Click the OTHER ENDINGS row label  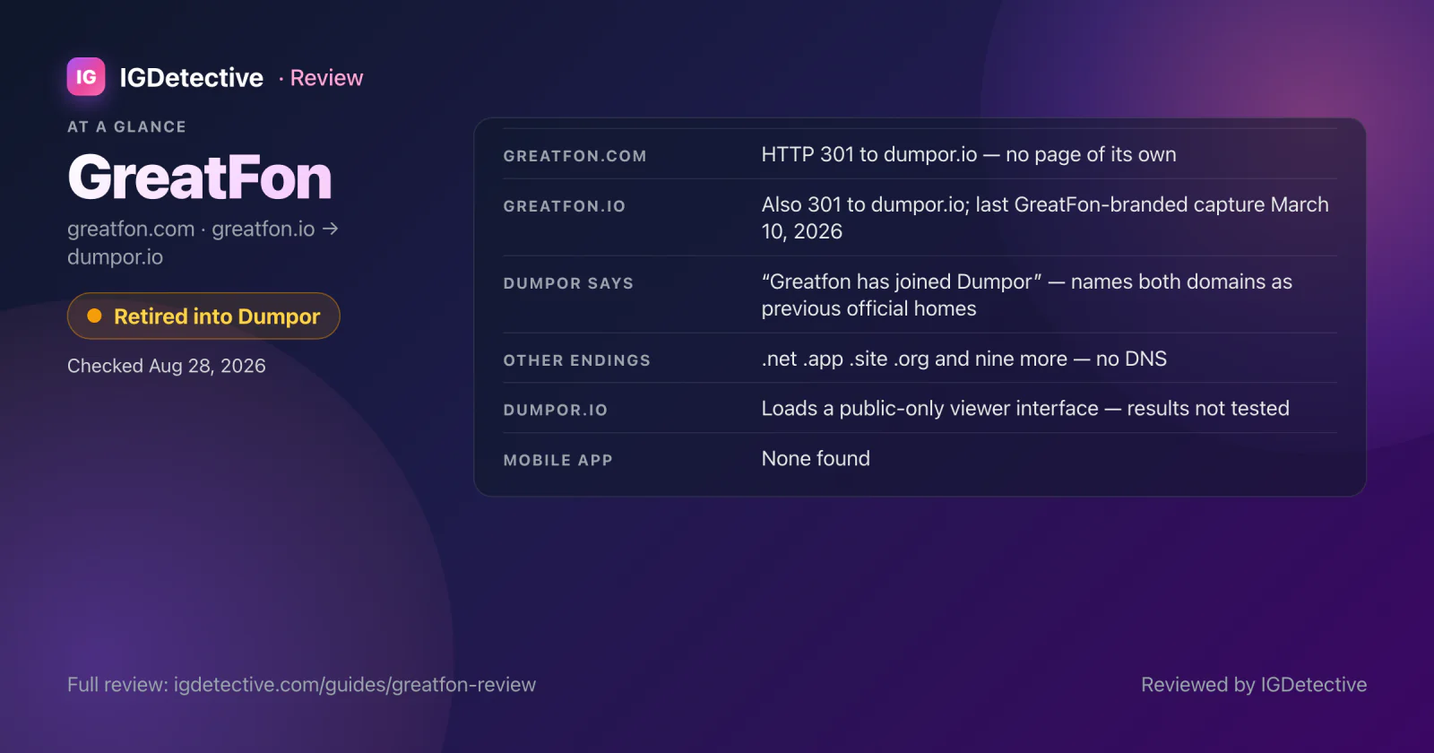click(576, 360)
